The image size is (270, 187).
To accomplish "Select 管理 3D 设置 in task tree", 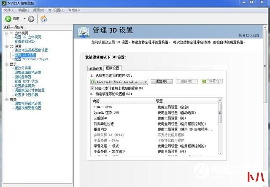I will (25, 55).
